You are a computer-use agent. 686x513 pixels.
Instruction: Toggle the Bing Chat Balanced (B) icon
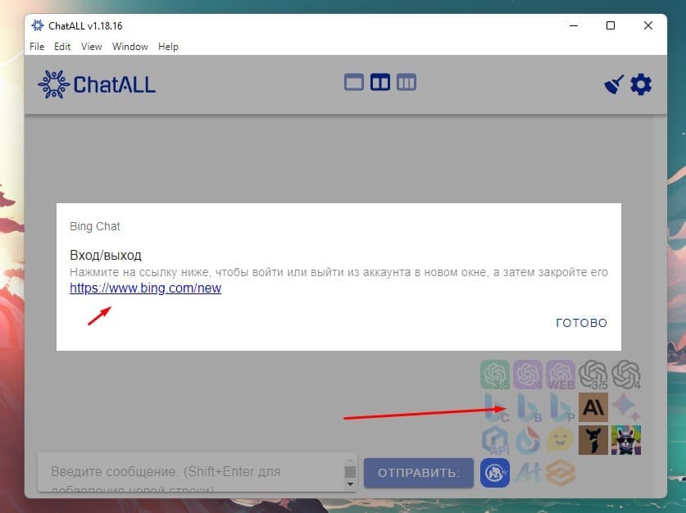pos(529,407)
